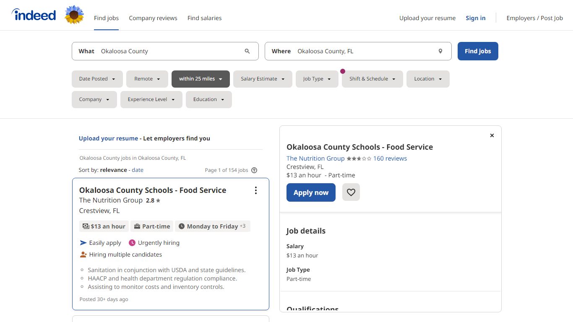Click the Posted 30+ days ago text

(x=104, y=299)
